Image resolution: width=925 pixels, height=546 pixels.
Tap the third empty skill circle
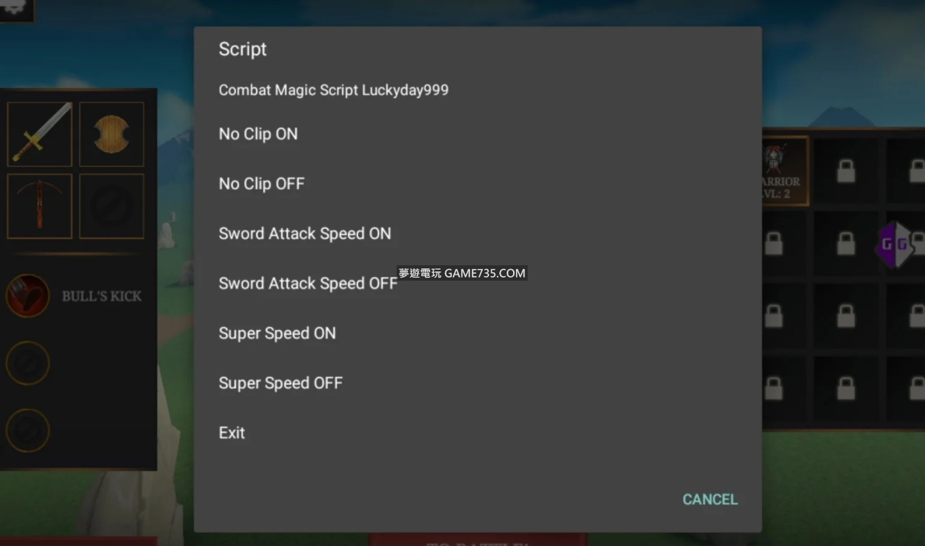[27, 430]
